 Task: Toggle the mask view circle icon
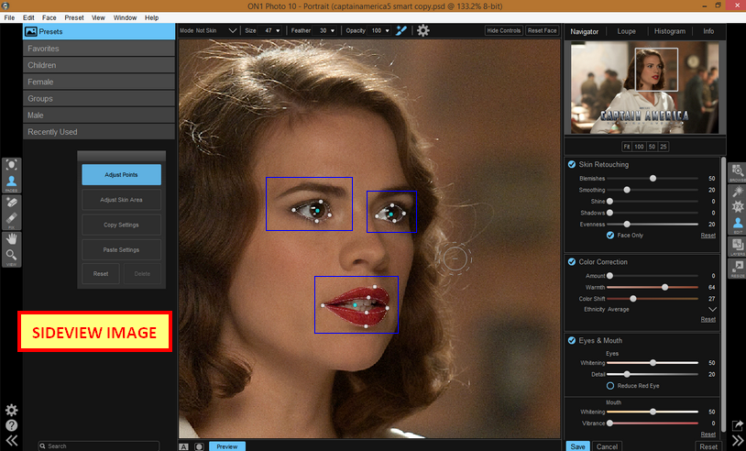[199, 446]
